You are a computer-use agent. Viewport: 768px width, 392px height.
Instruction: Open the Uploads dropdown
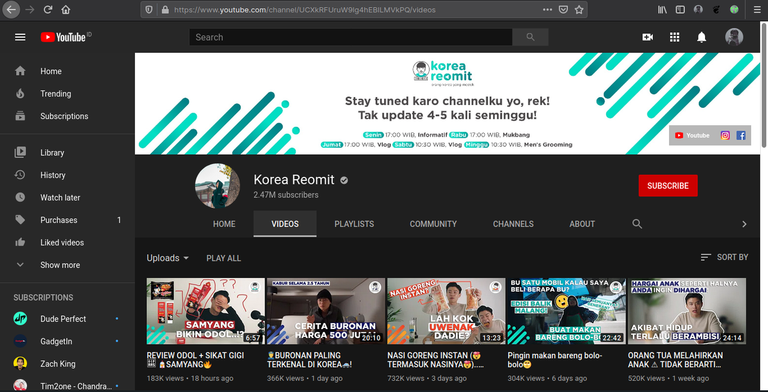pyautogui.click(x=168, y=258)
